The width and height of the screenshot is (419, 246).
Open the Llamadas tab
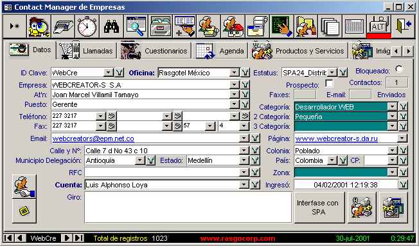point(87,51)
